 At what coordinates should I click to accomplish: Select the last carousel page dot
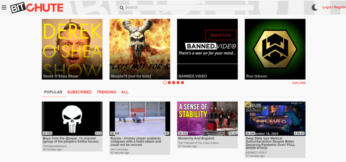[182, 82]
